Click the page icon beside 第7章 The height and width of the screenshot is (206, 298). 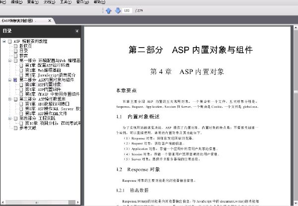(21, 104)
